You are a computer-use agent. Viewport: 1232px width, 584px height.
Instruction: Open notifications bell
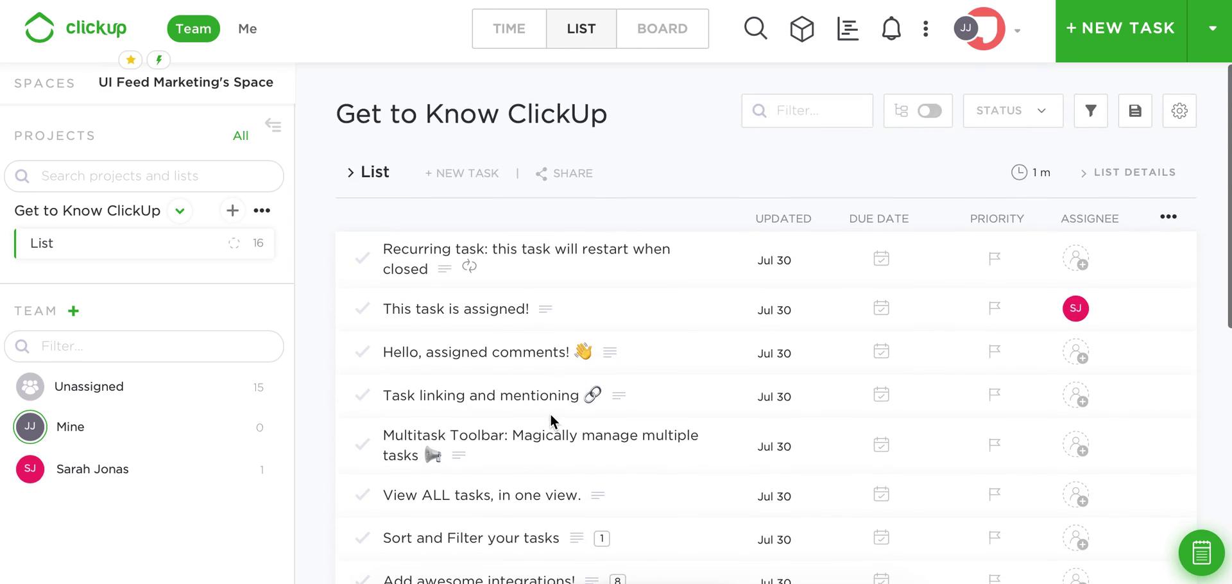(x=891, y=29)
